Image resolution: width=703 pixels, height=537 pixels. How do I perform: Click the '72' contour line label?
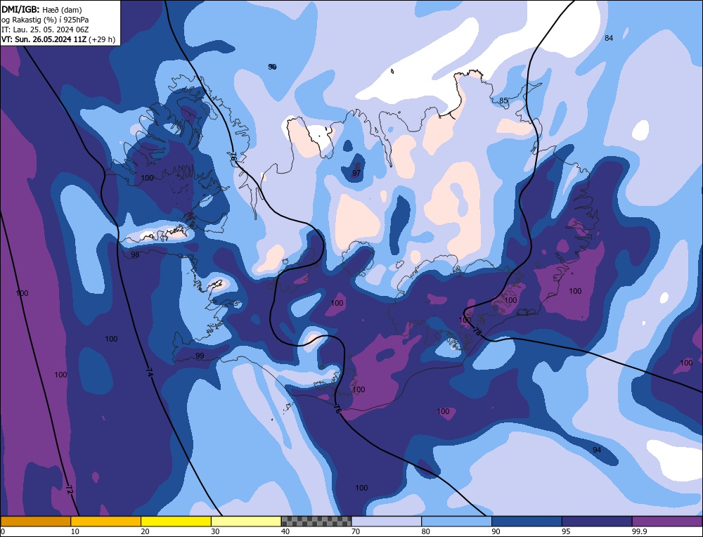pyautogui.click(x=69, y=489)
